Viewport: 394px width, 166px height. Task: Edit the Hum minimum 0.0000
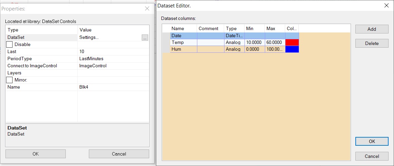coord(255,49)
